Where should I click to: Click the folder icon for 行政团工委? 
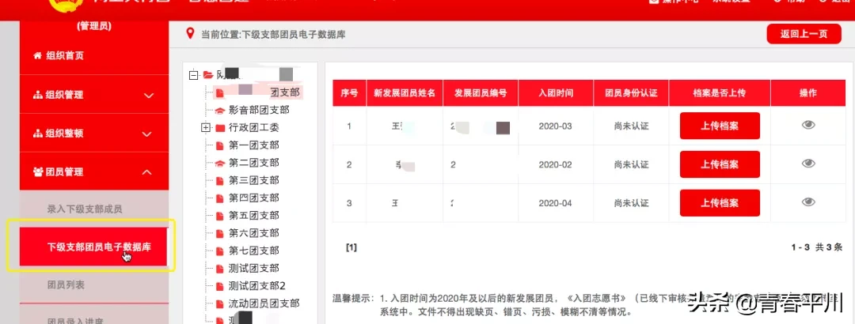click(x=219, y=128)
